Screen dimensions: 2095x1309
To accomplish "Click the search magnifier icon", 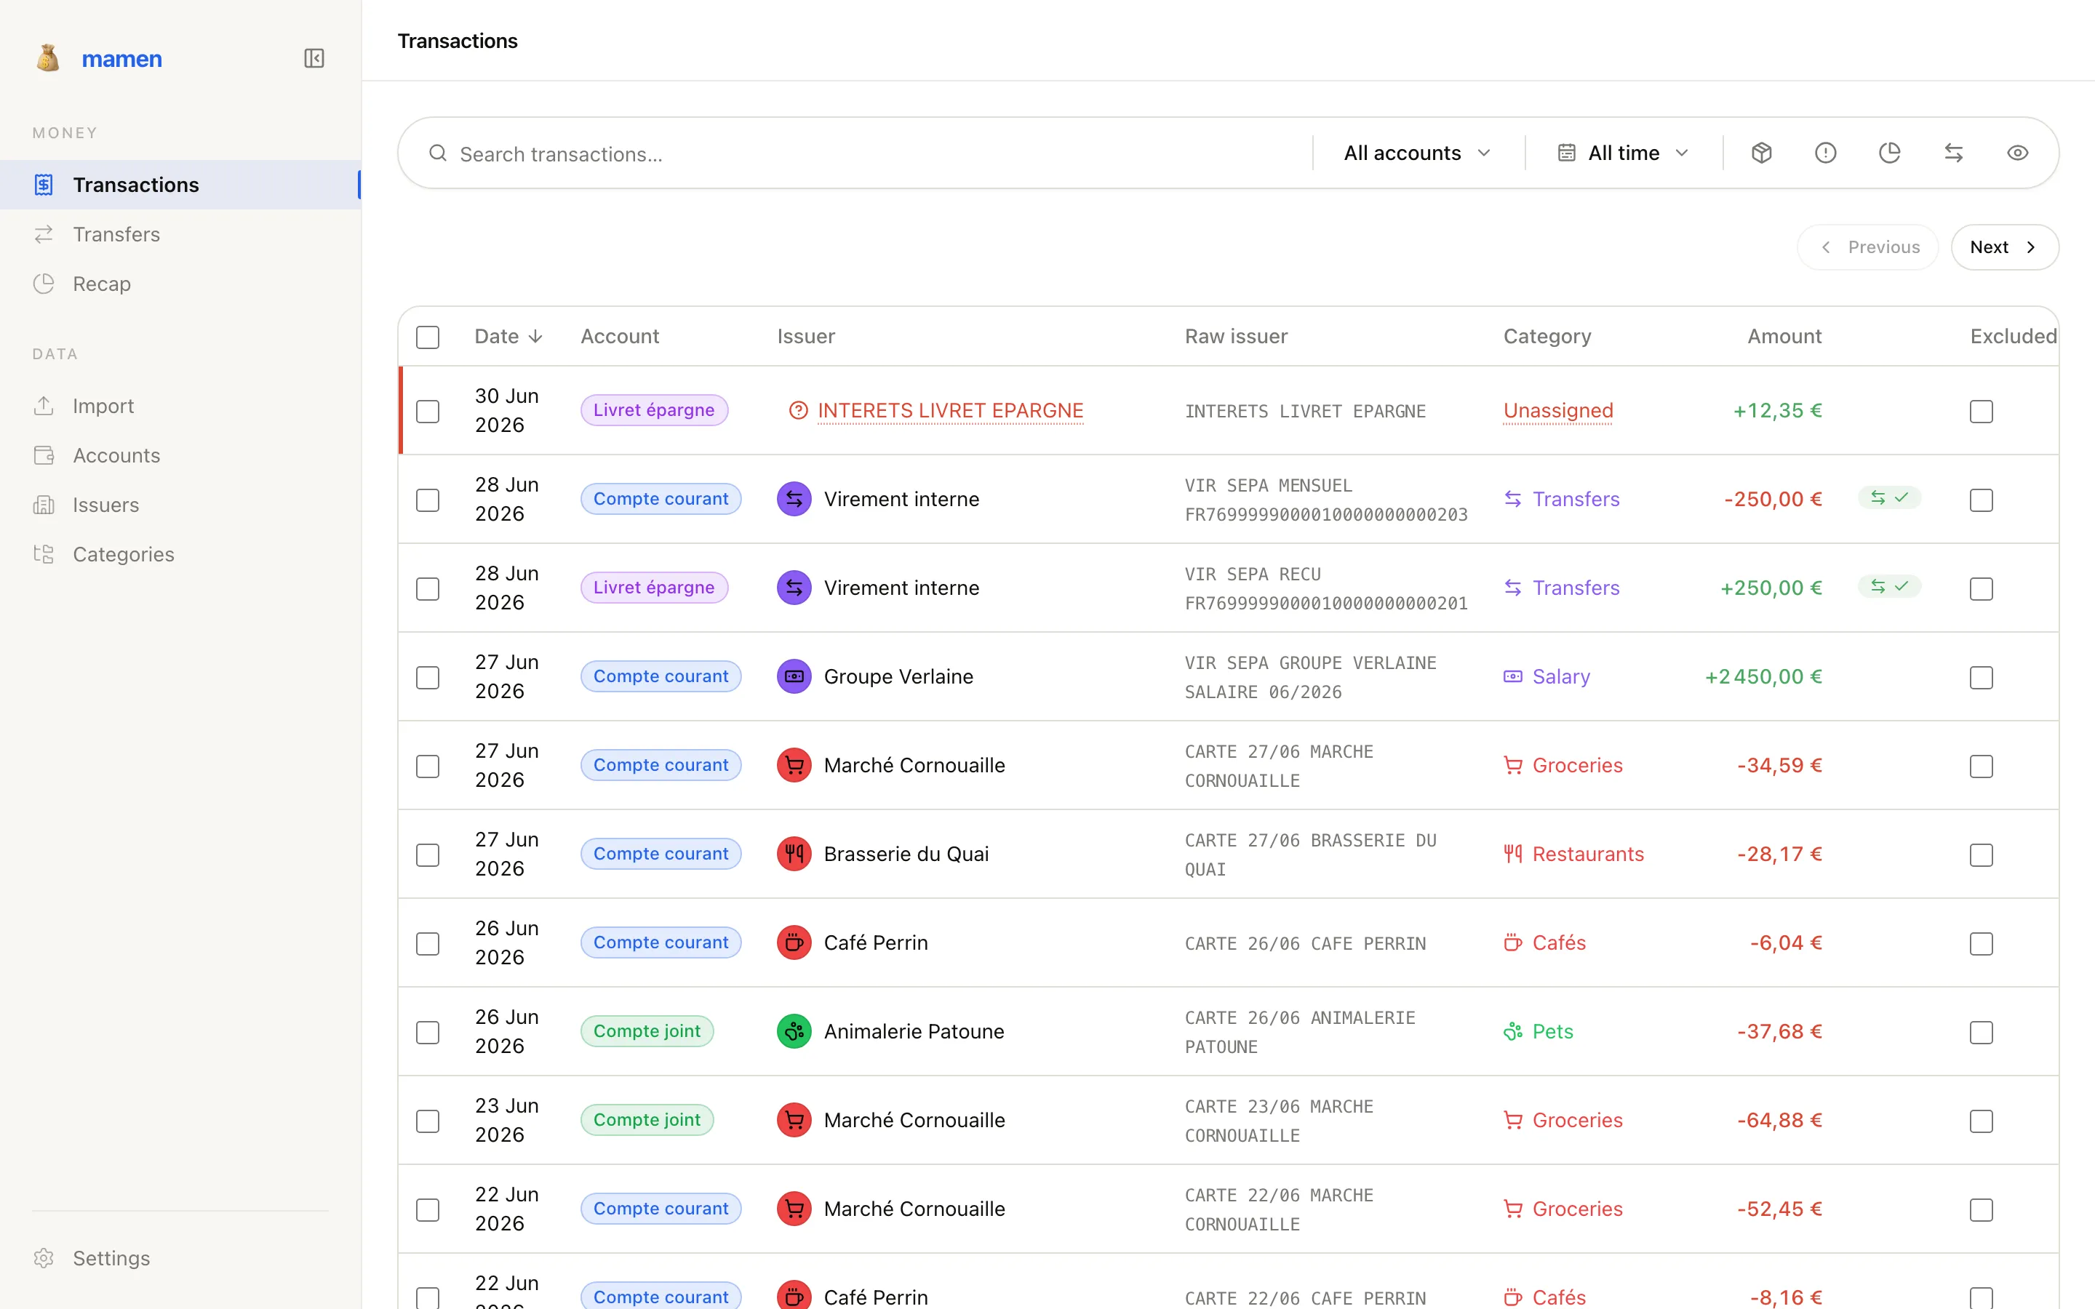I will pyautogui.click(x=438, y=153).
